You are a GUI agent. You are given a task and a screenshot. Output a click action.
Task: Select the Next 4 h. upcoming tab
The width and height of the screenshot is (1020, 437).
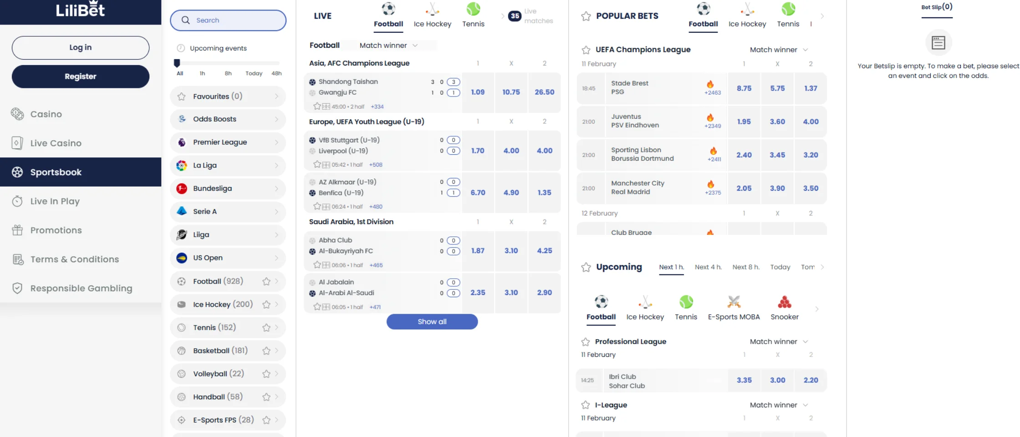click(708, 267)
